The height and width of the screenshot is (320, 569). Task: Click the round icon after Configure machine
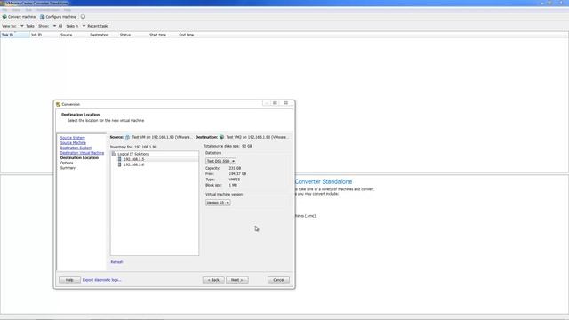83,17
